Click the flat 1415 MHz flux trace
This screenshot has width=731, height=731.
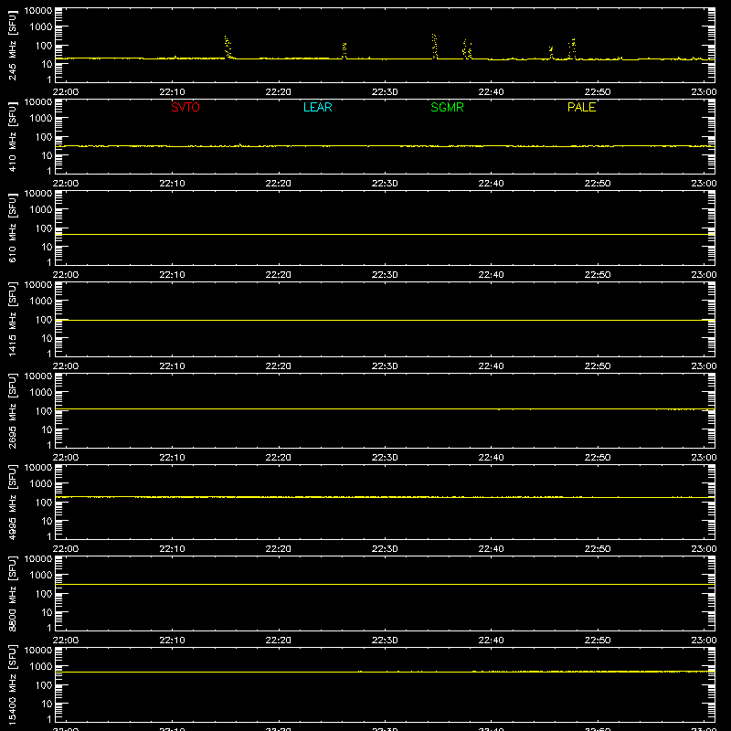point(385,321)
